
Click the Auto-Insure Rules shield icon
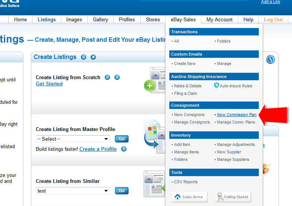(x=216, y=85)
